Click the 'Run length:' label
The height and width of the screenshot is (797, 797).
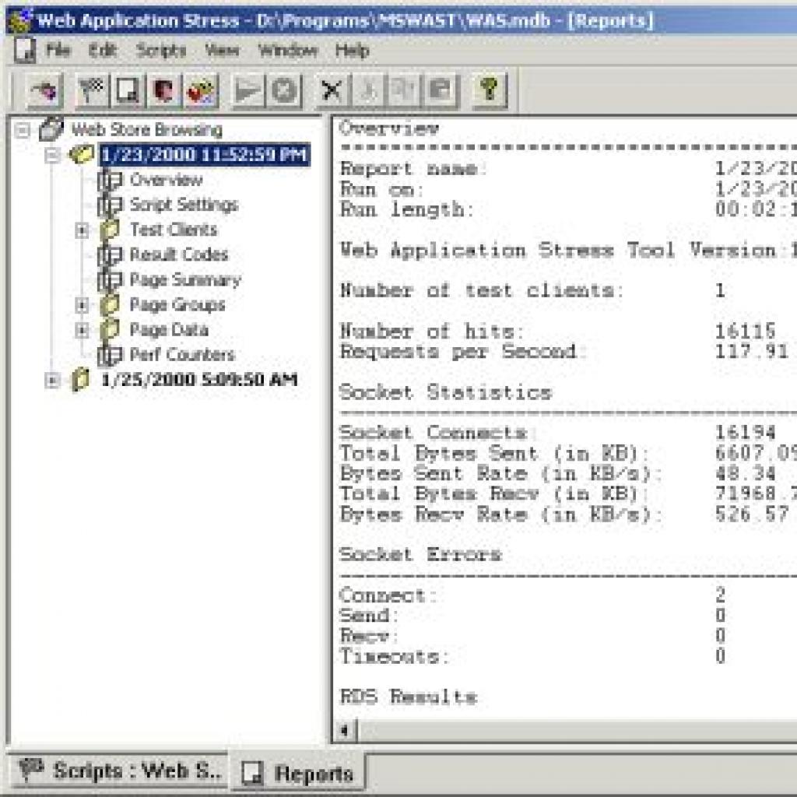tap(406, 209)
